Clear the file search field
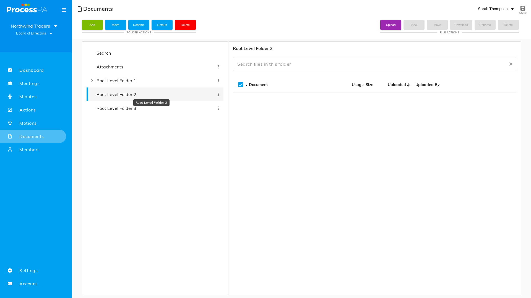This screenshot has width=531, height=298. click(511, 64)
